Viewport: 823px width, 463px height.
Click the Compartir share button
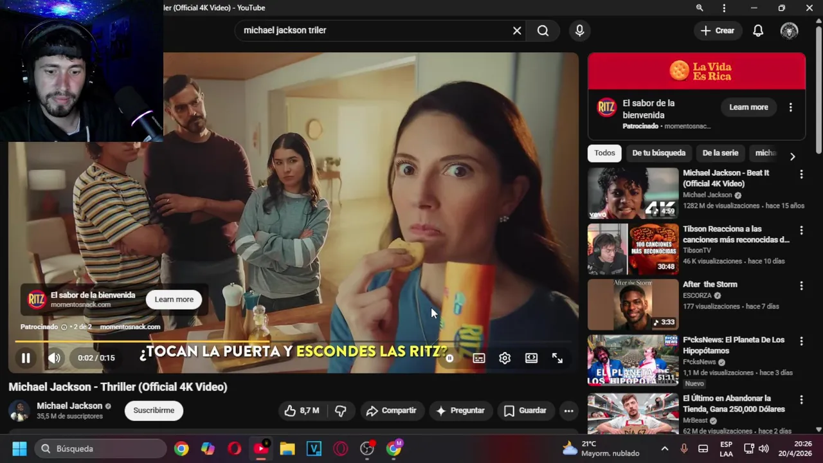(x=391, y=410)
